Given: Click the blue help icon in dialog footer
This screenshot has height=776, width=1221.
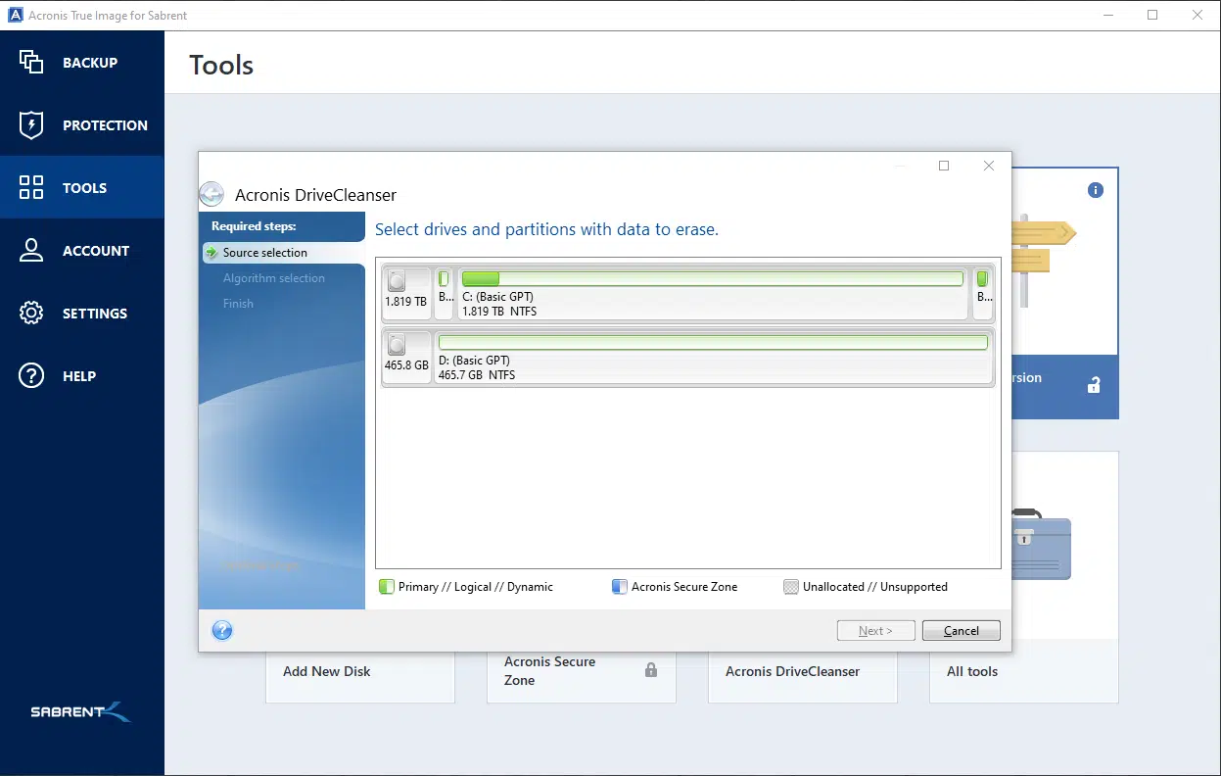Looking at the screenshot, I should pos(222,630).
